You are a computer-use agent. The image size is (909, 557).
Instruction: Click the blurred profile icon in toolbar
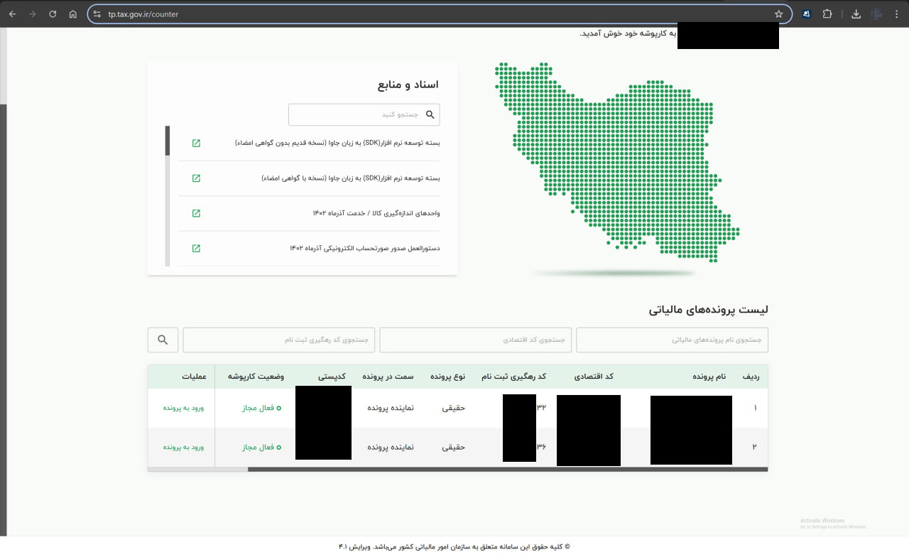tap(877, 13)
